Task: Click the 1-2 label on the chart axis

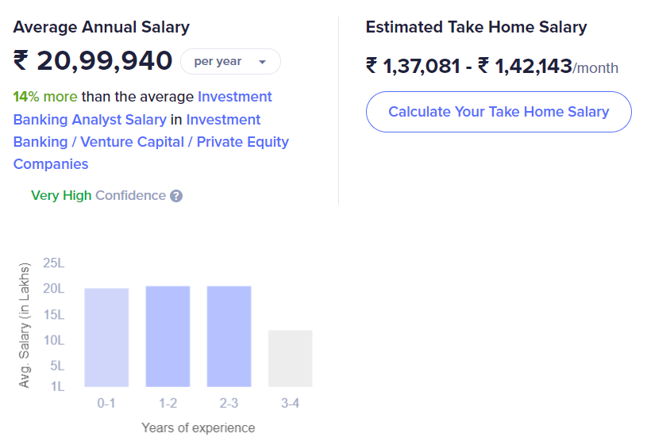Action: click(168, 403)
